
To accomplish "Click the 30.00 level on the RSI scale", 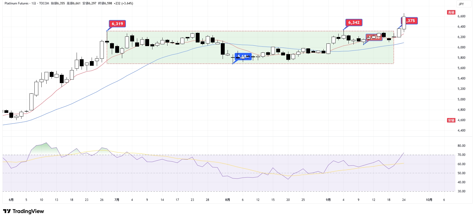I will (x=461, y=191).
